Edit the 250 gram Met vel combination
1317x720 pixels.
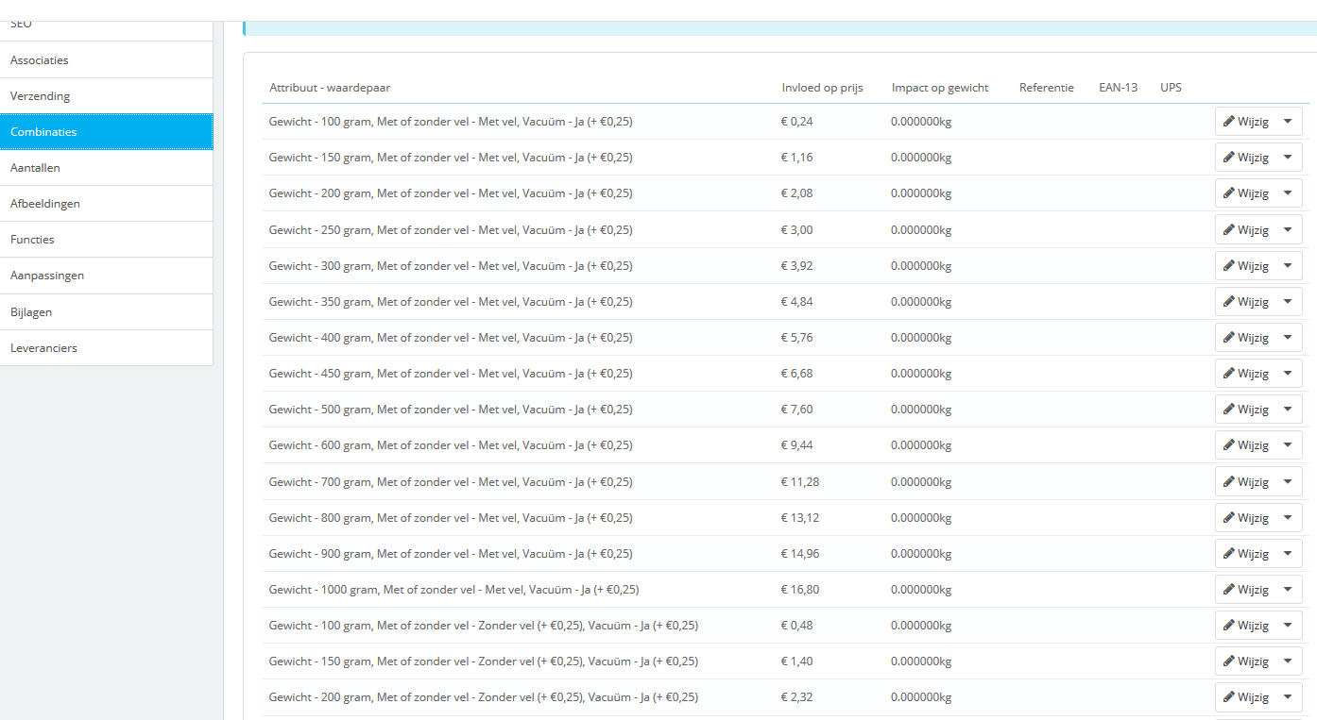[1245, 229]
